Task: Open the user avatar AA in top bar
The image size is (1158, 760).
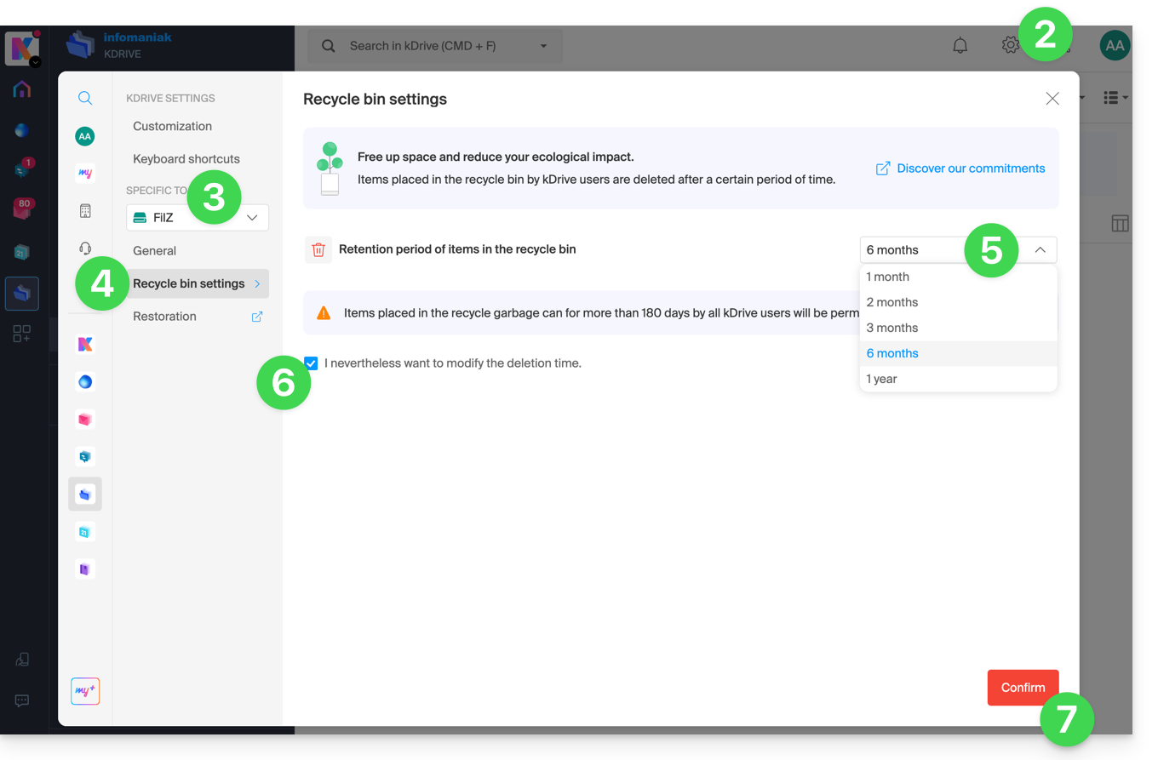Action: coord(1115,46)
